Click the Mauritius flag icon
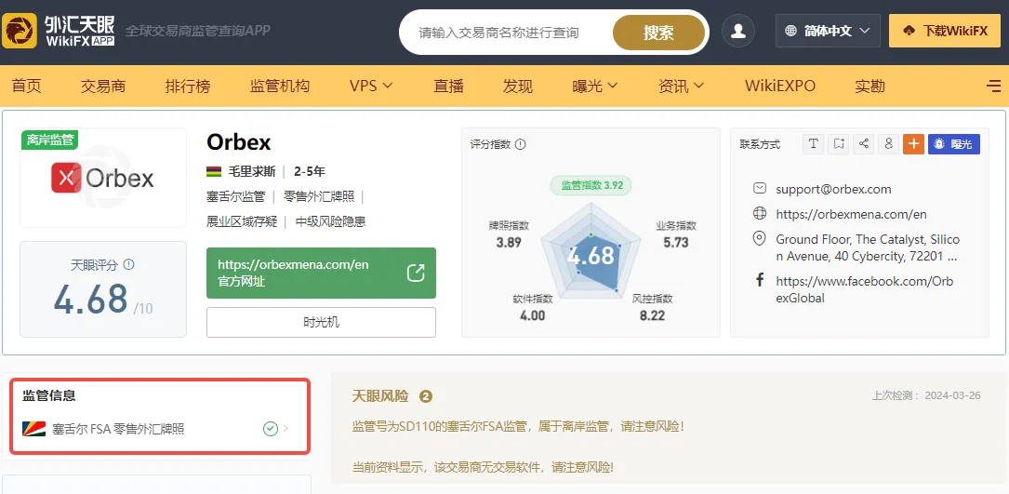This screenshot has height=494, width=1009. (214, 171)
